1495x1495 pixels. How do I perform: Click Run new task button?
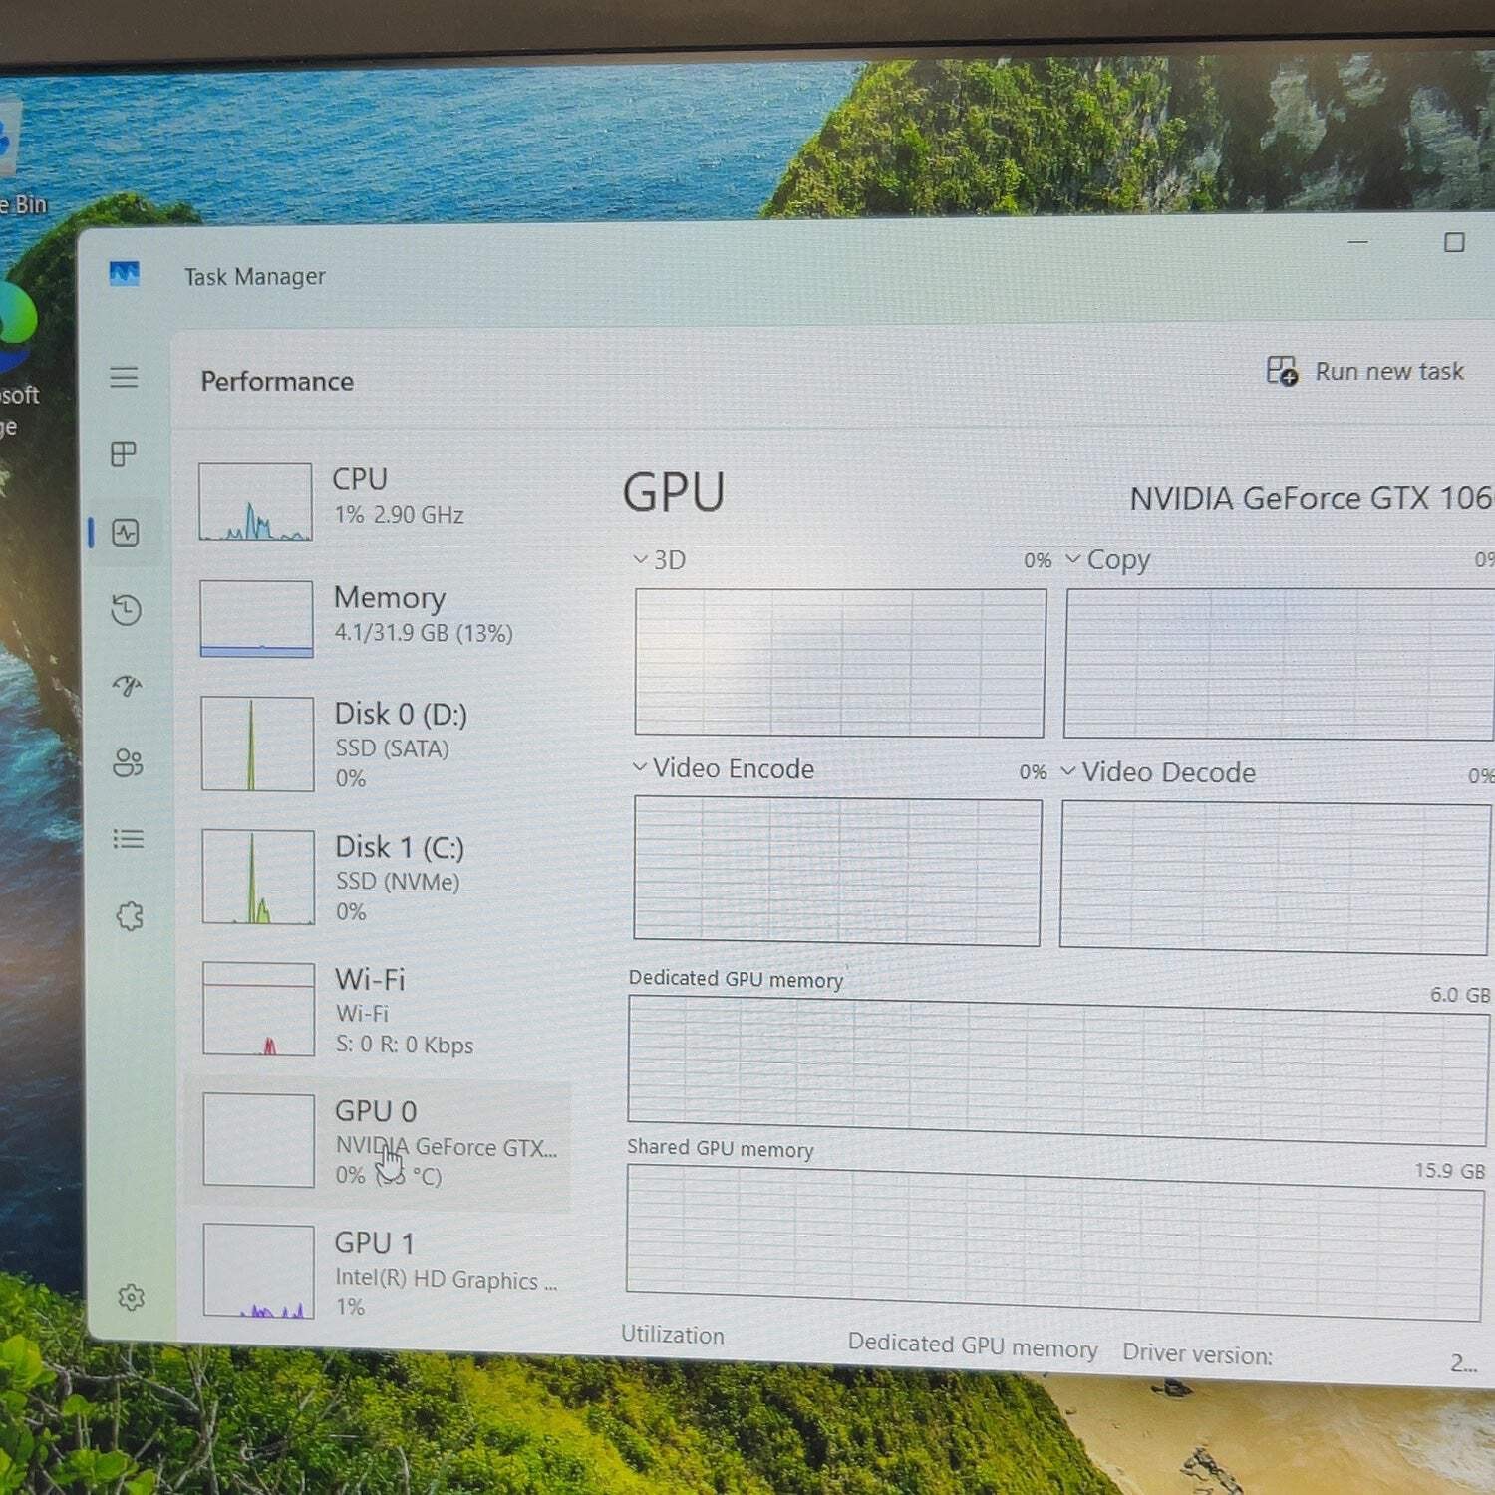(1365, 371)
